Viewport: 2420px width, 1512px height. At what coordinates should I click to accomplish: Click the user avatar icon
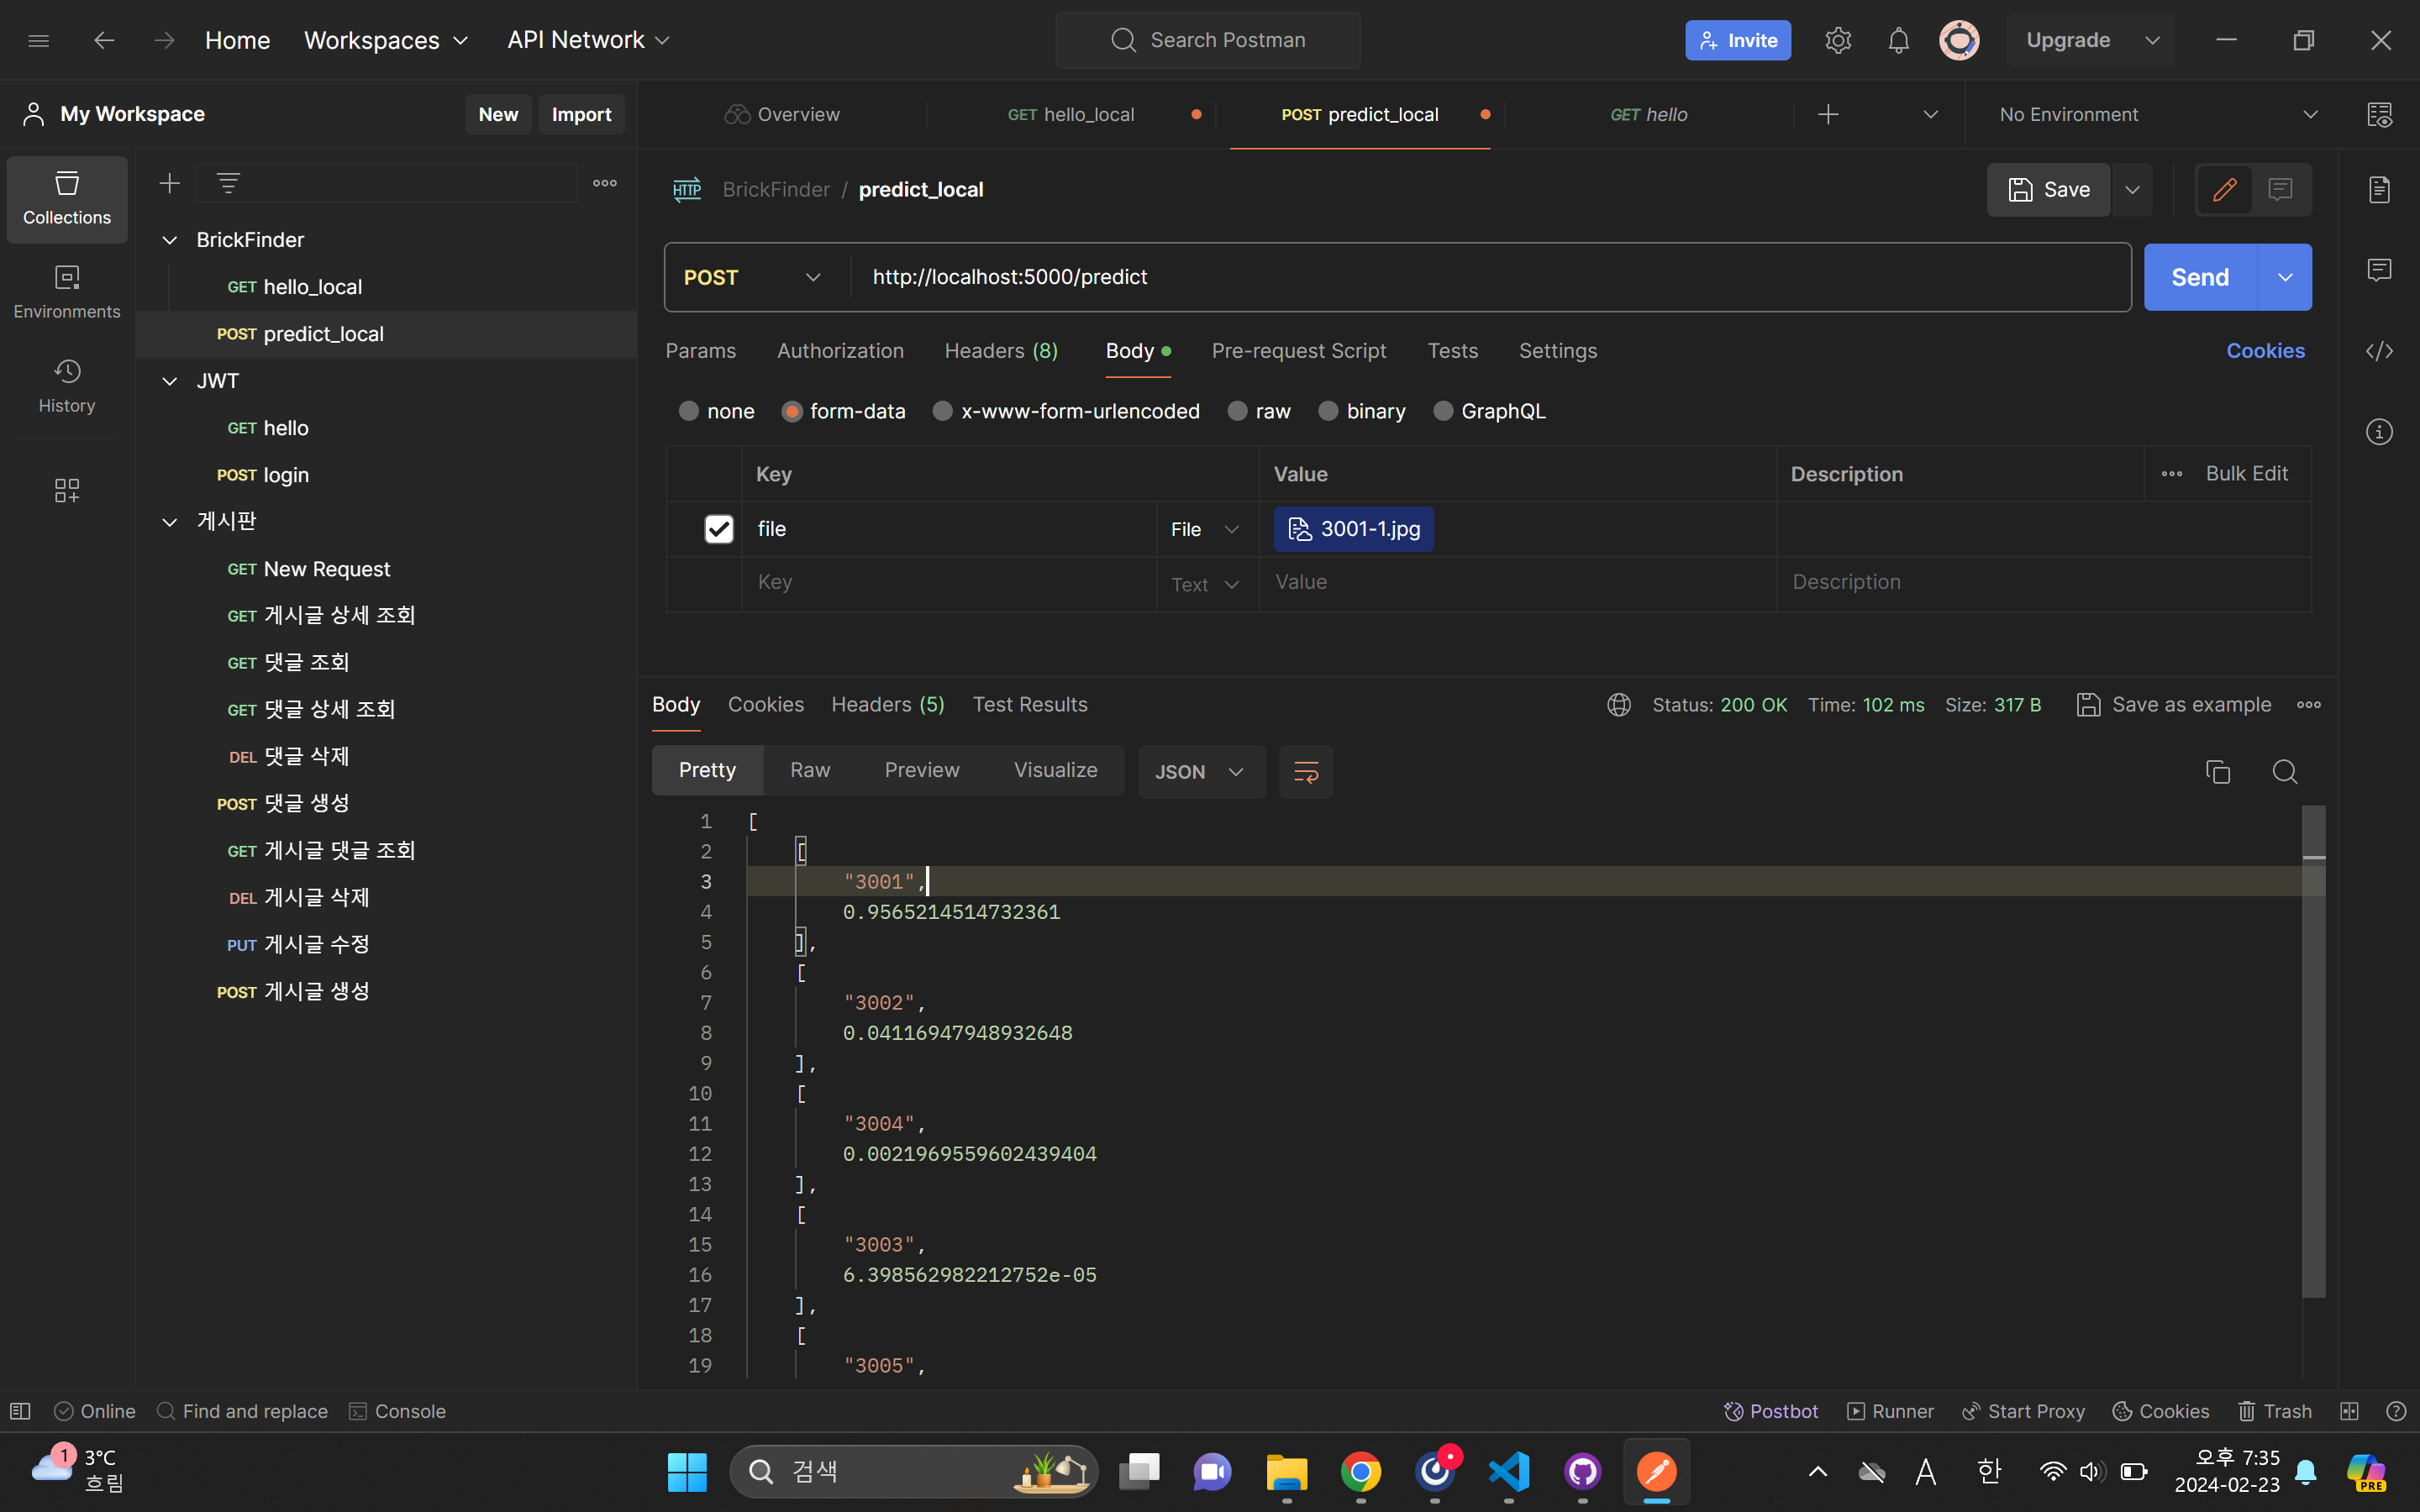(x=1959, y=40)
